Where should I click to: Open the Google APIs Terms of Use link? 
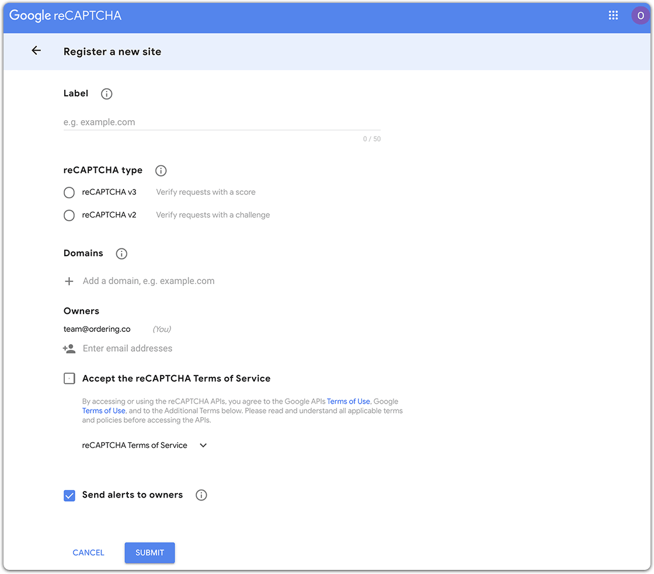click(348, 401)
